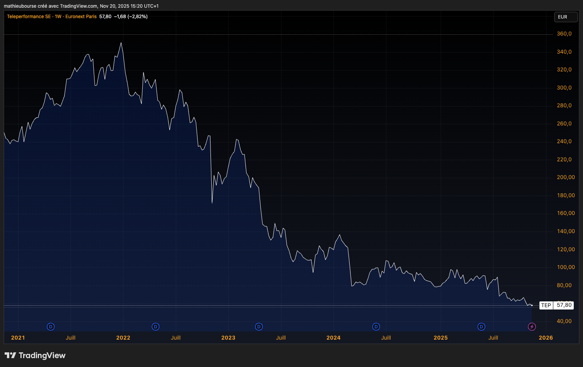Click the dividend D marker in spring 2022
Image resolution: width=583 pixels, height=367 pixels.
(x=155, y=327)
